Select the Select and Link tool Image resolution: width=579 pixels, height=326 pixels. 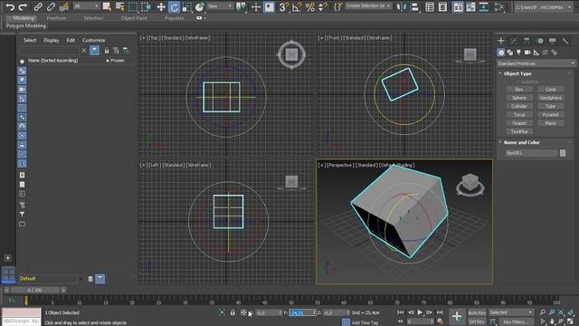click(38, 6)
